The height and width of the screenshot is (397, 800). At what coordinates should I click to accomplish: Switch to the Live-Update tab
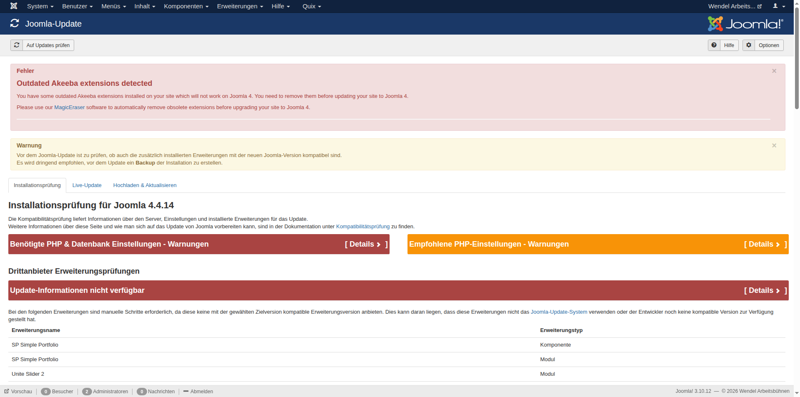tap(87, 185)
